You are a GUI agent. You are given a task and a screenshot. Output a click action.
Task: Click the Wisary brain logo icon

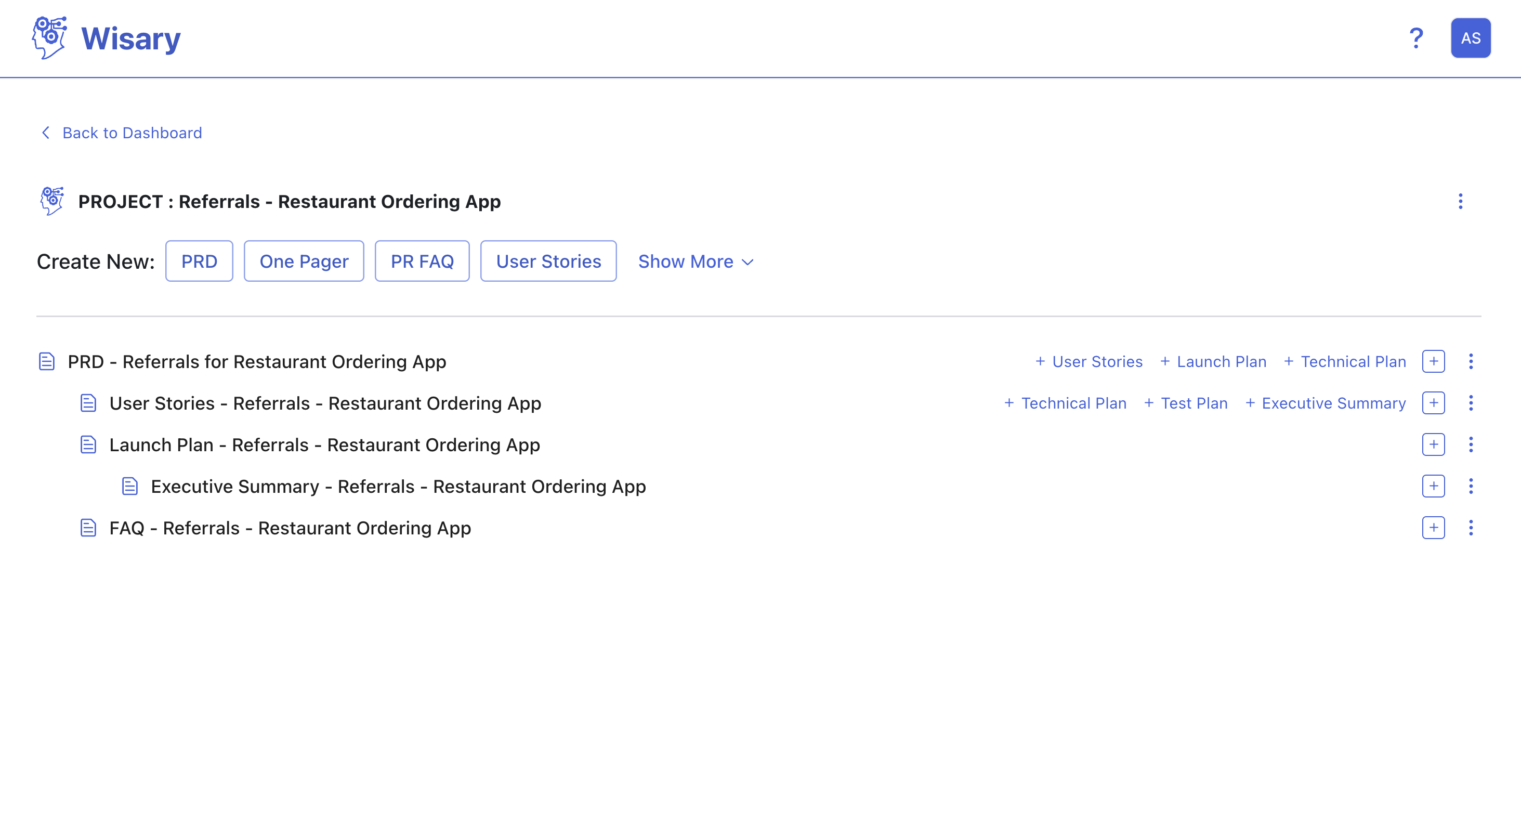point(49,38)
